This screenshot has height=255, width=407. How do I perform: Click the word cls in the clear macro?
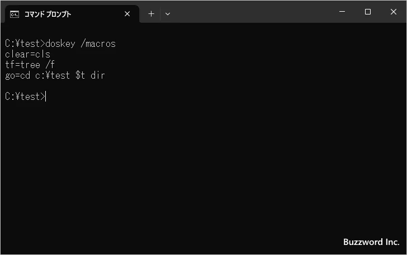click(x=43, y=54)
